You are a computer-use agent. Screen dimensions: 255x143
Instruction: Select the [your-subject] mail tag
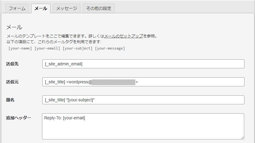(x=77, y=48)
